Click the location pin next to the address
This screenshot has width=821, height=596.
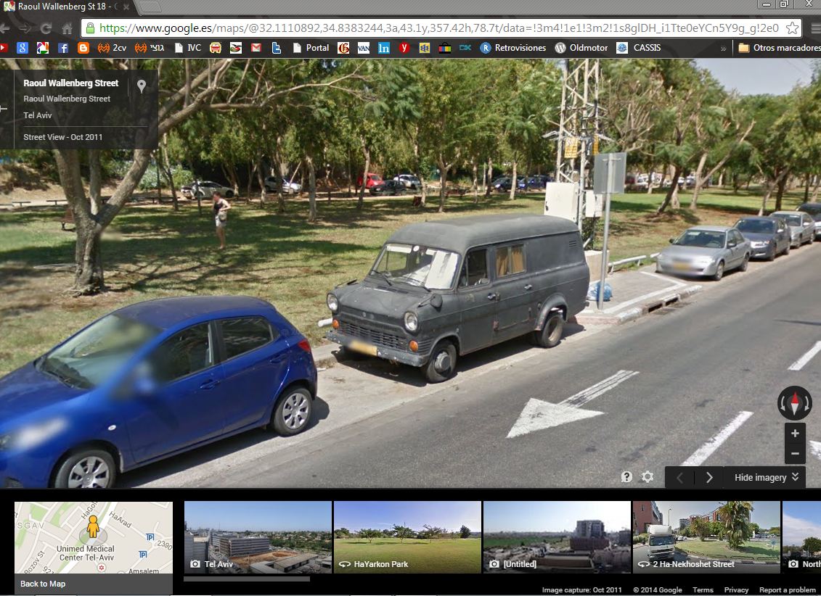(x=142, y=86)
